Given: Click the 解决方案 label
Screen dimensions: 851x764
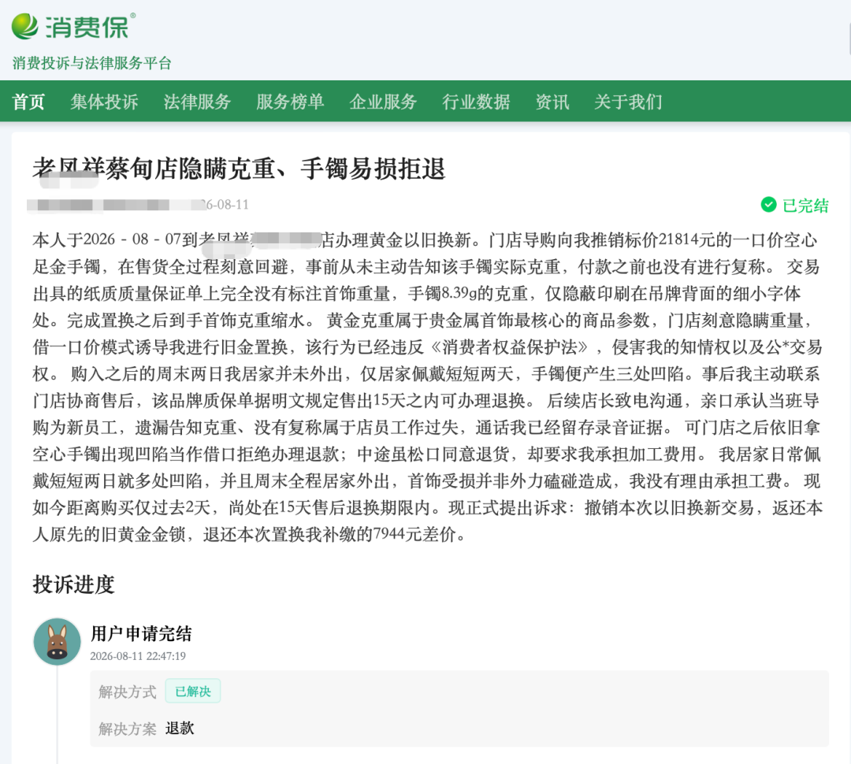Looking at the screenshot, I should click(x=127, y=729).
